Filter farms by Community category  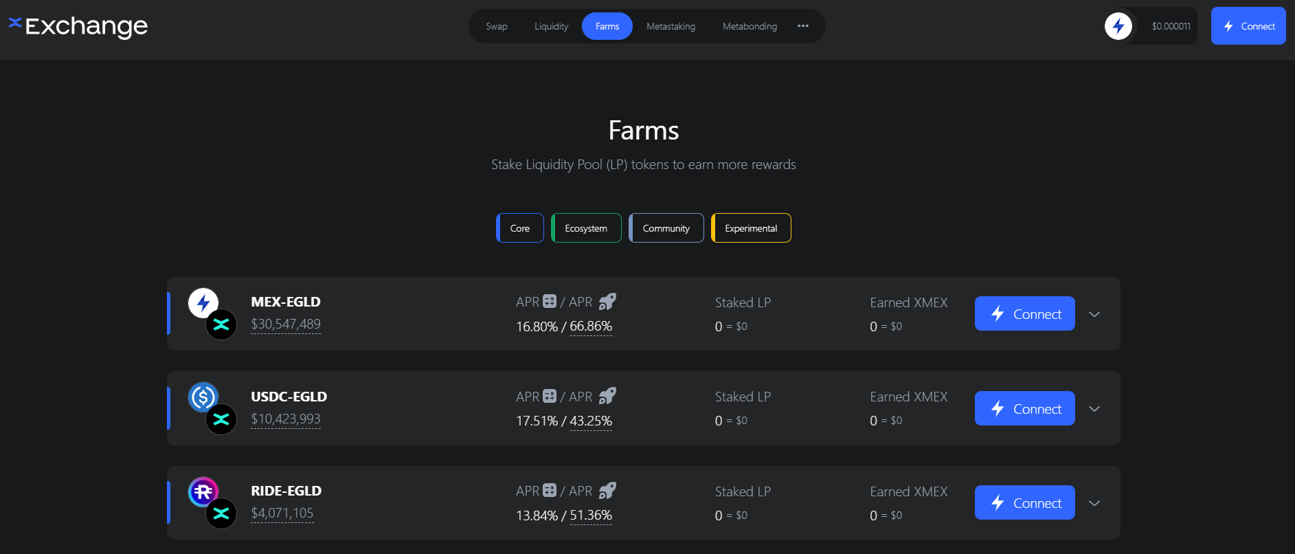[666, 228]
